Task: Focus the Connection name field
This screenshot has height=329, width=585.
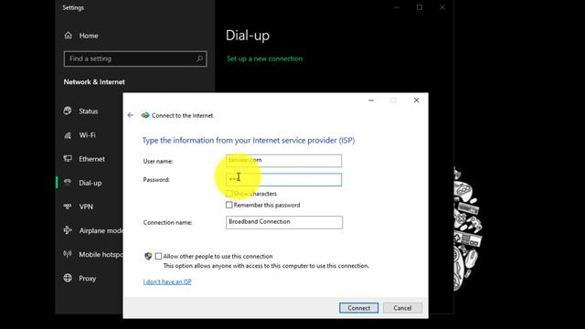Action: coord(284,222)
